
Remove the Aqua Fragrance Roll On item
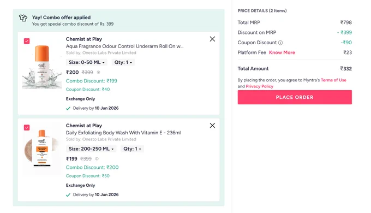pyautogui.click(x=212, y=39)
